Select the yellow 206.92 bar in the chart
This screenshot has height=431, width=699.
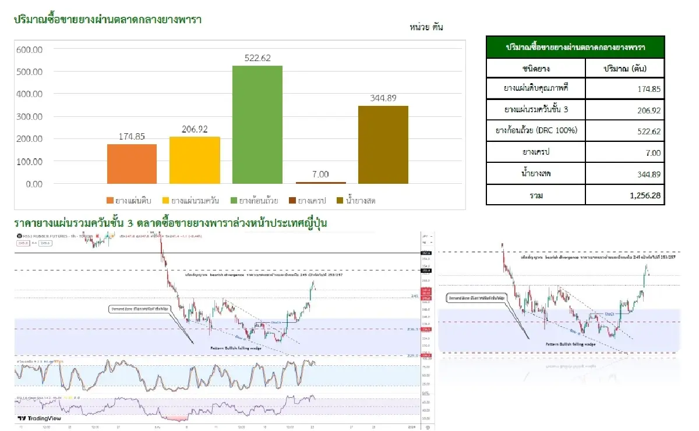coord(195,161)
